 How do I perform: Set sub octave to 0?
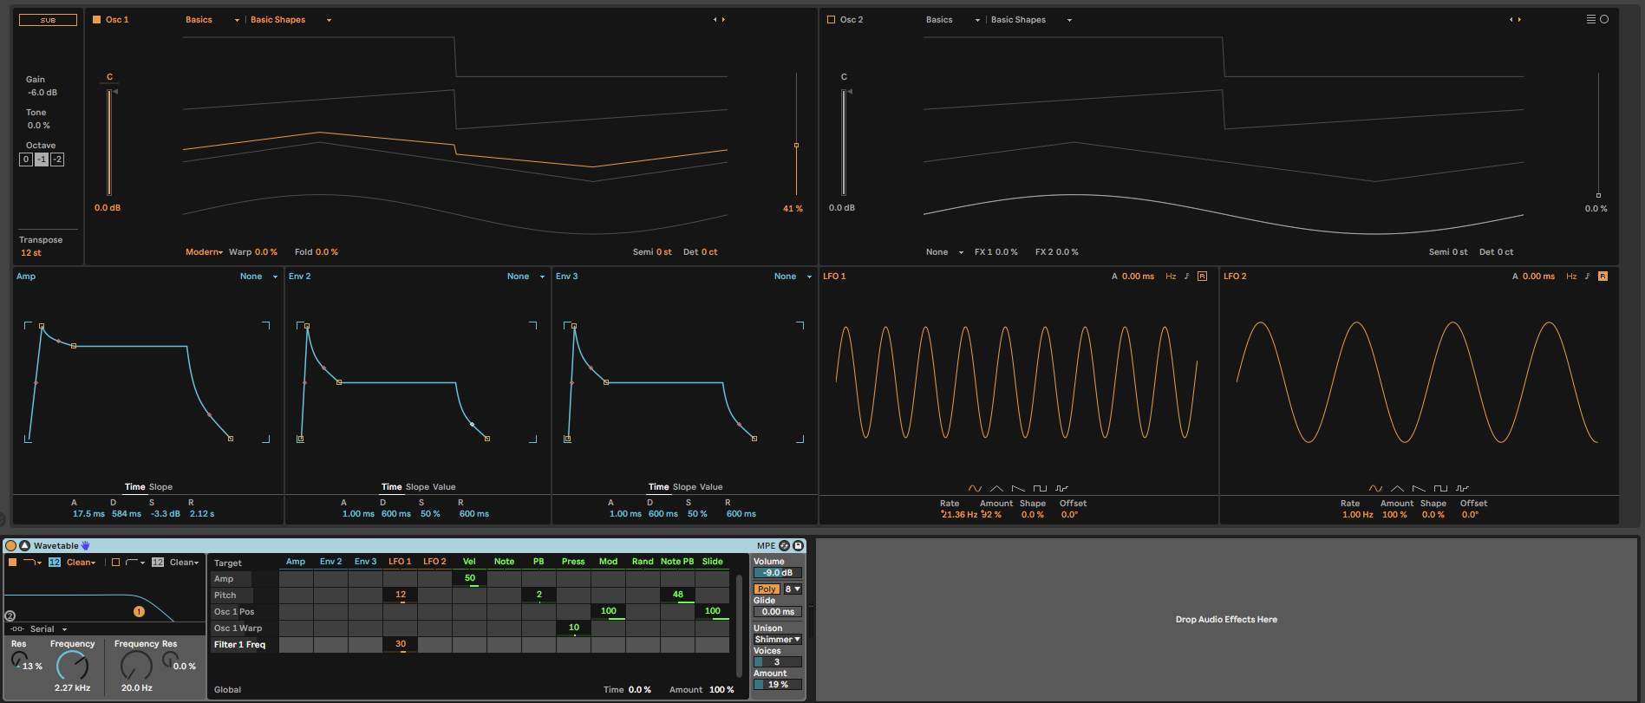(26, 159)
